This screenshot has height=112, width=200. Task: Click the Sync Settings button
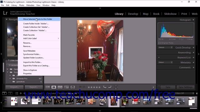click(185, 87)
